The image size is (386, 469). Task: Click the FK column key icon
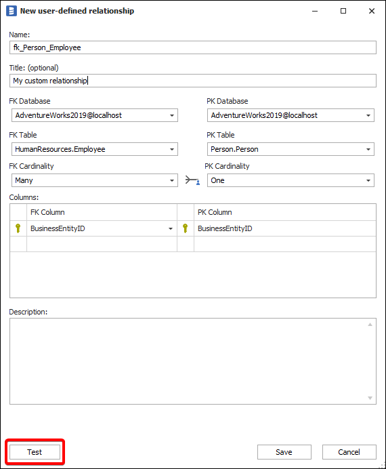[18, 228]
